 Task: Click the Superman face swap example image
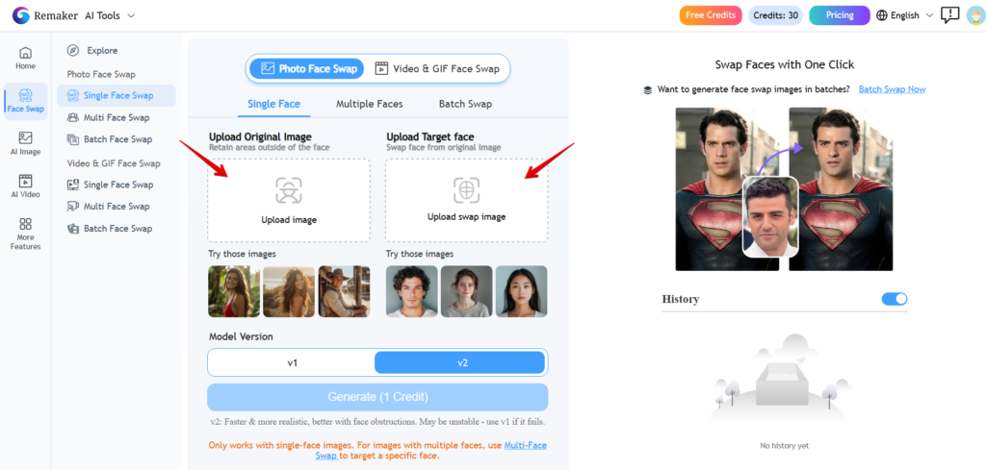click(784, 189)
